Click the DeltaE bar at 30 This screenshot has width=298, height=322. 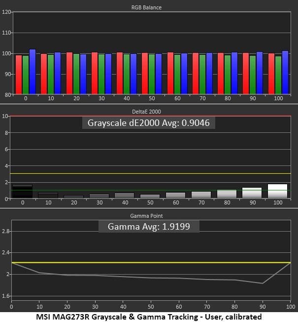(99, 196)
